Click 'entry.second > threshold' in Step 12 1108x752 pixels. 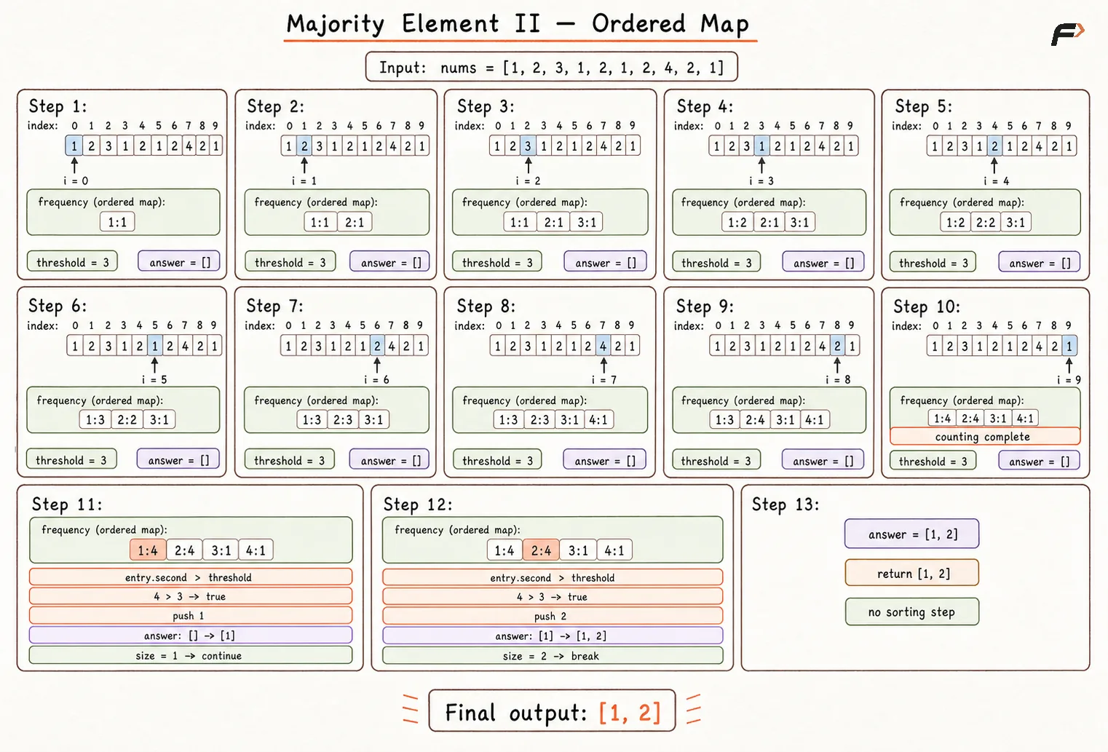(553, 577)
